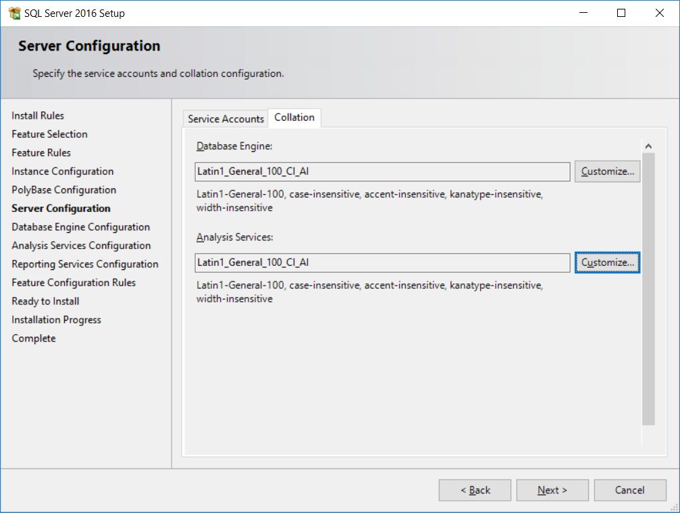The height and width of the screenshot is (513, 680).
Task: Maximize the SQL Server 2016 Setup window
Action: (621, 13)
